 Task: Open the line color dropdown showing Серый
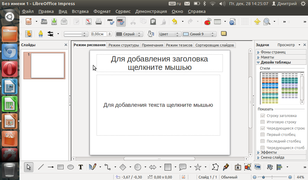pyautogui.click(x=129, y=34)
